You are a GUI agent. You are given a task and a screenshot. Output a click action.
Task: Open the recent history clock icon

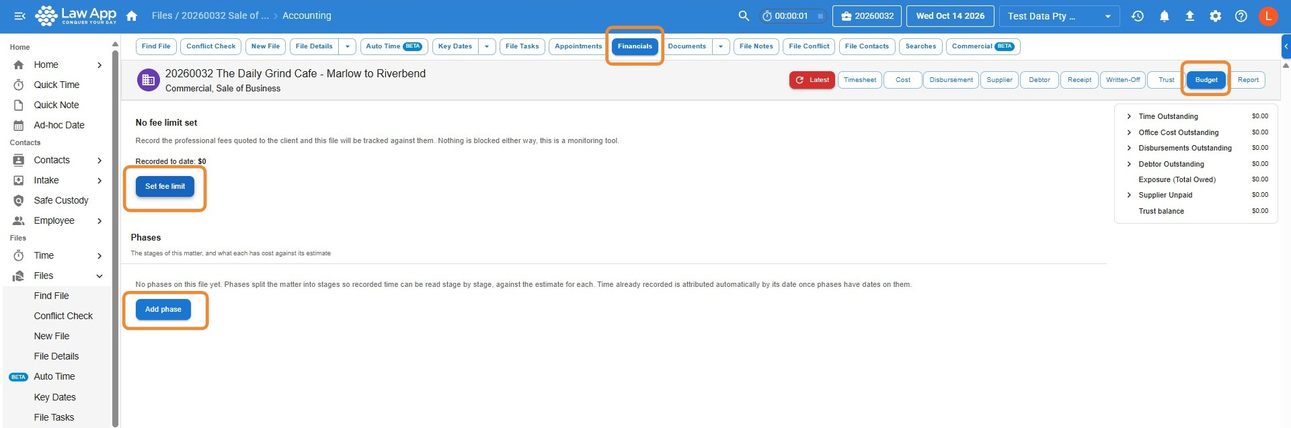tap(1138, 16)
